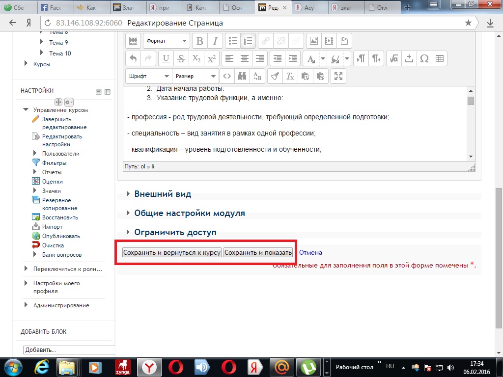This screenshot has height=377, width=503.
Task: Decrease the text indent
Action: 278,58
